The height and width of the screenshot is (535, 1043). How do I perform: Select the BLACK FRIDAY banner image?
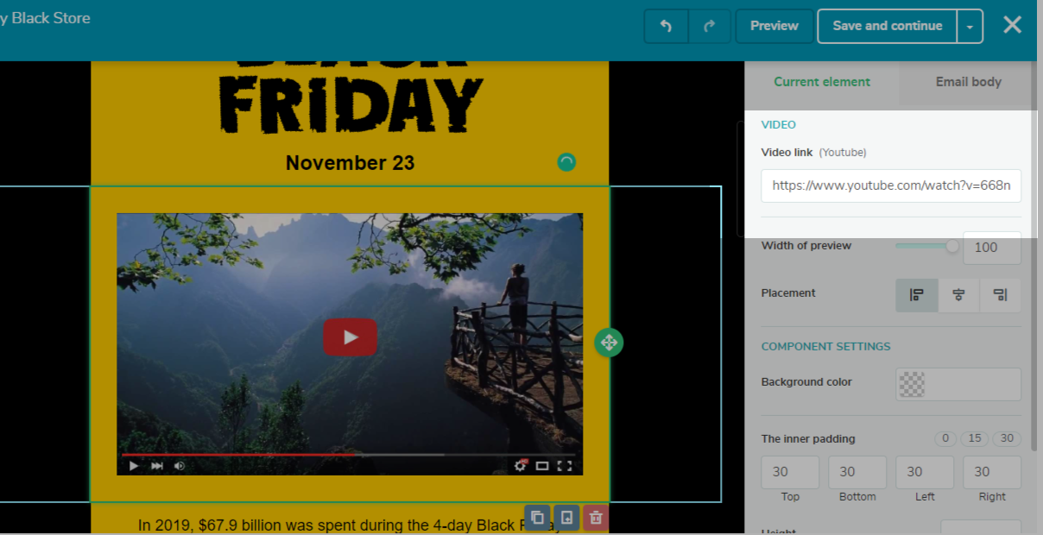(350, 97)
